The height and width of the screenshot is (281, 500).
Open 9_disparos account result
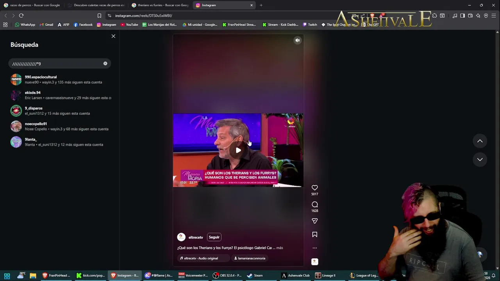(61, 111)
